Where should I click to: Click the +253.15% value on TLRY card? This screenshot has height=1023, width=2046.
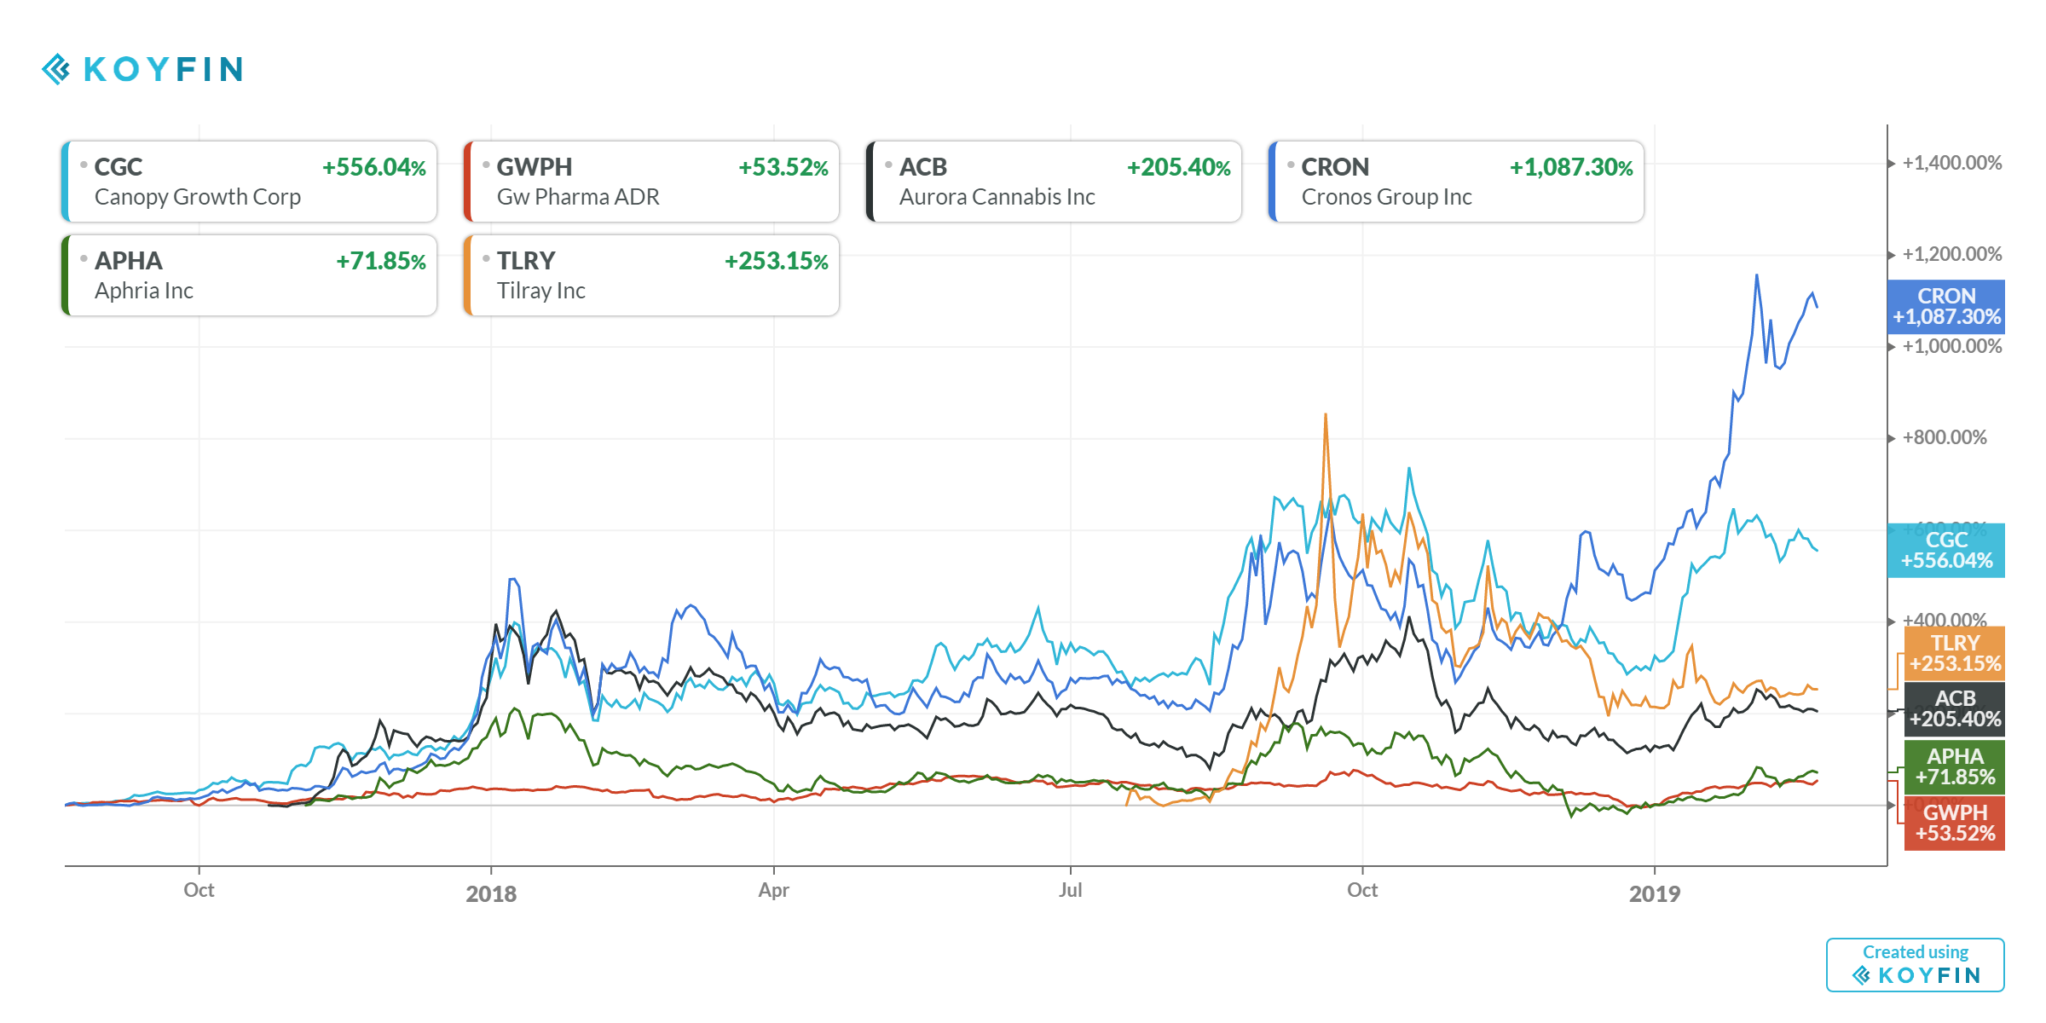tap(777, 261)
